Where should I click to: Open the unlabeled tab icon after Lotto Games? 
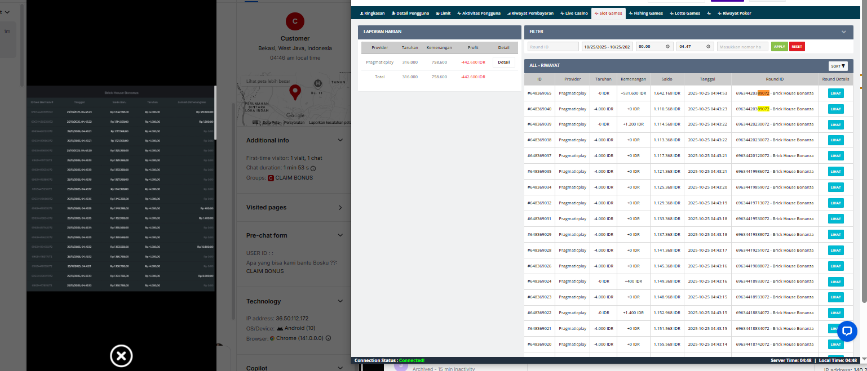pyautogui.click(x=709, y=13)
